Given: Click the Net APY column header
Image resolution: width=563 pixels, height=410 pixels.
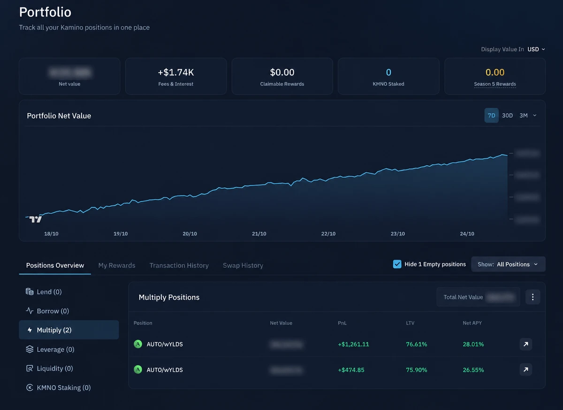Looking at the screenshot, I should point(472,323).
